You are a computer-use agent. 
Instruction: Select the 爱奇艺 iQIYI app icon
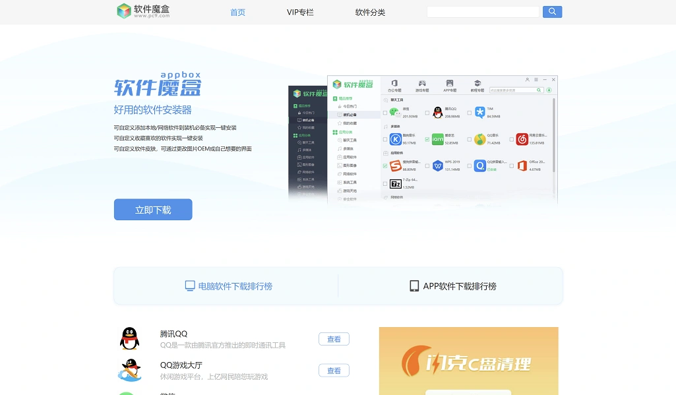(437, 139)
